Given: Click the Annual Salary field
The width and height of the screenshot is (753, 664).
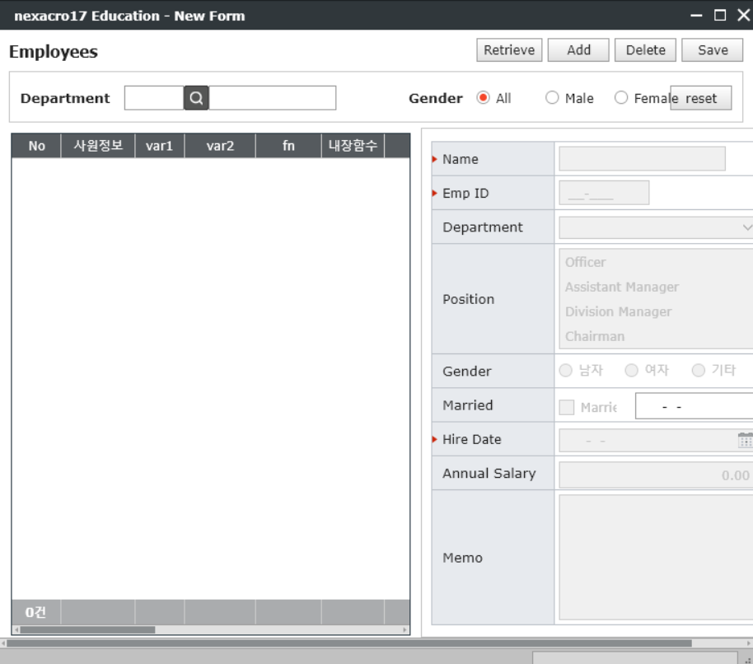Looking at the screenshot, I should [656, 475].
